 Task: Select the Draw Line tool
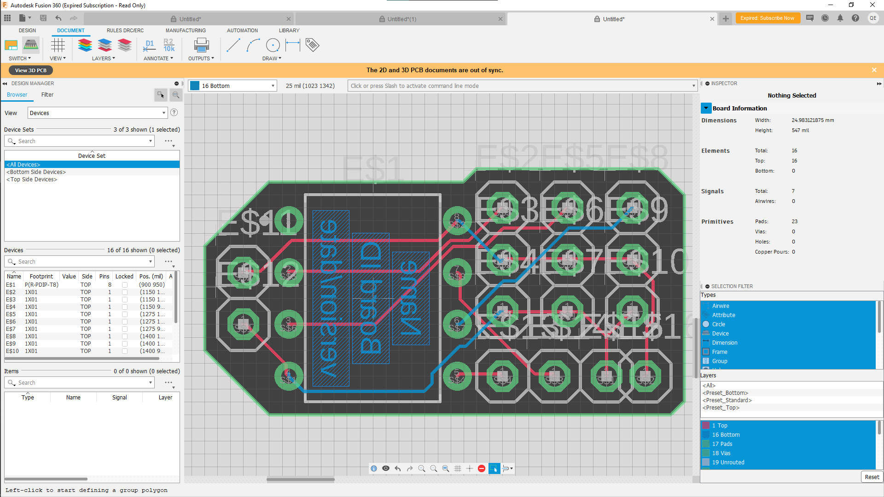233,45
